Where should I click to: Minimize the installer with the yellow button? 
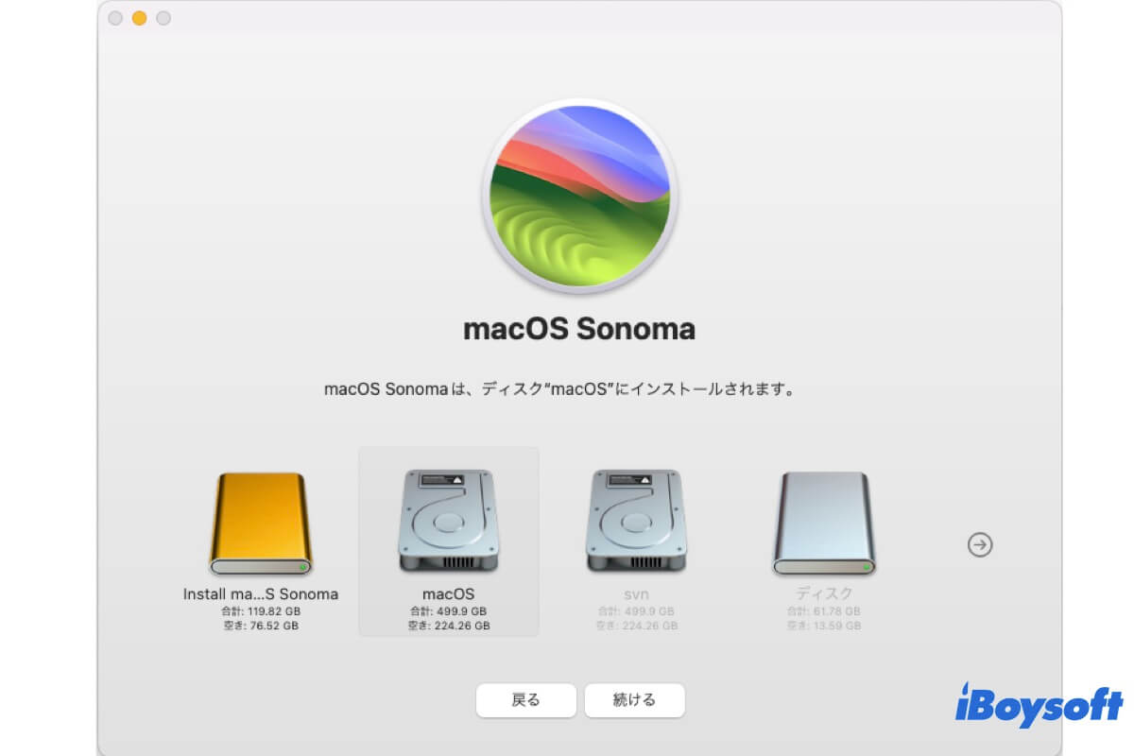point(139,18)
